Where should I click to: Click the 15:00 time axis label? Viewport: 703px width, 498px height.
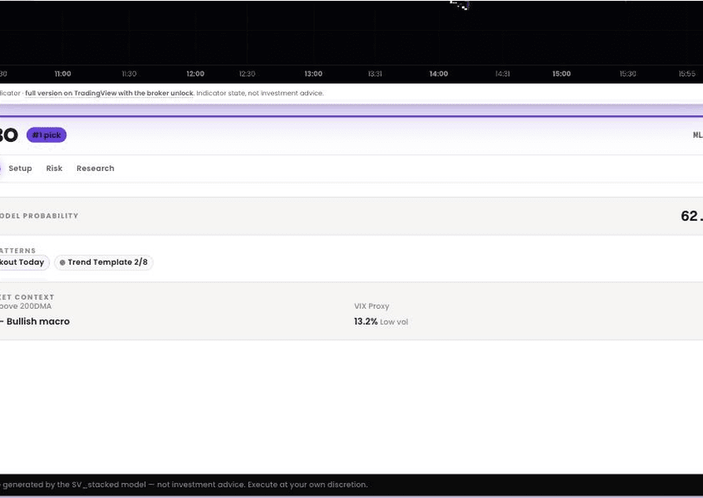coord(561,73)
